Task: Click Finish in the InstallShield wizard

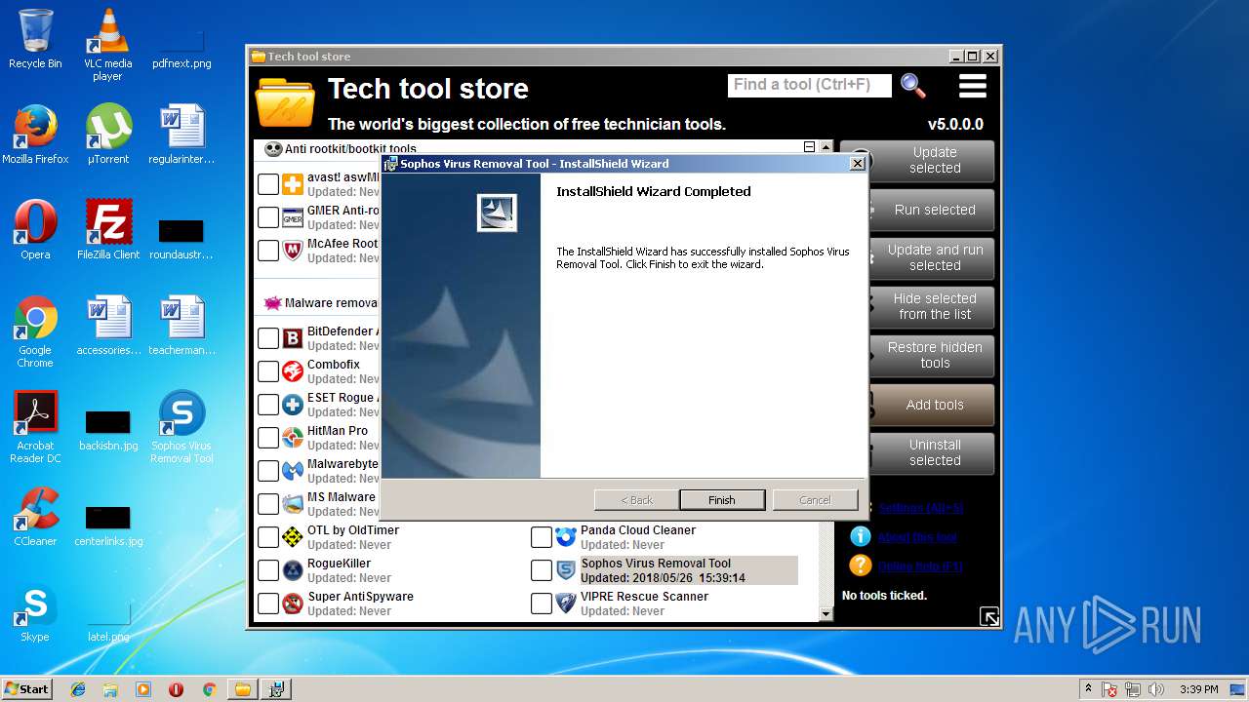Action: 722,500
